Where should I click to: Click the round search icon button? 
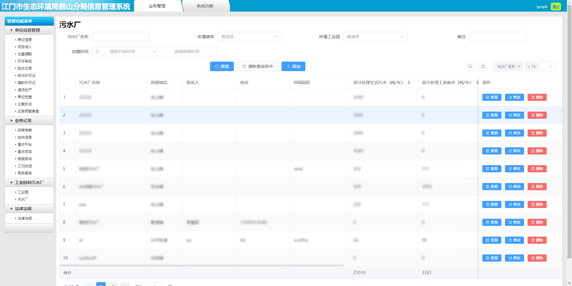click(470, 66)
